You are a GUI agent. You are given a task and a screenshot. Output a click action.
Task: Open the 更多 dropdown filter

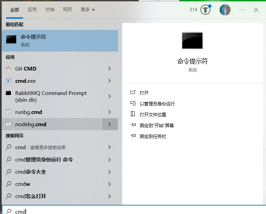coord(88,10)
